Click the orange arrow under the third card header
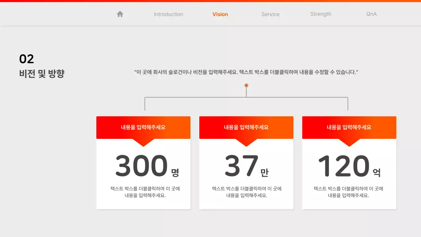 349,142
